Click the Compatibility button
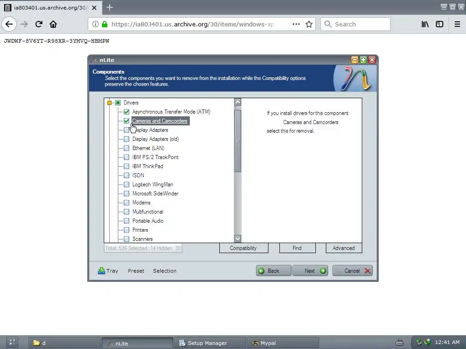The image size is (466, 349). point(244,248)
